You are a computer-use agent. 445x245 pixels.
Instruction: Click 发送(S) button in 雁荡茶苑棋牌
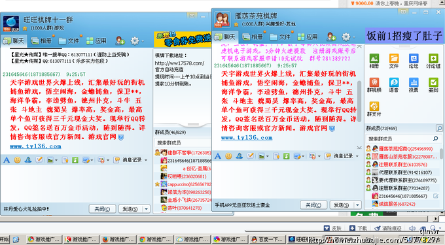[342, 204]
